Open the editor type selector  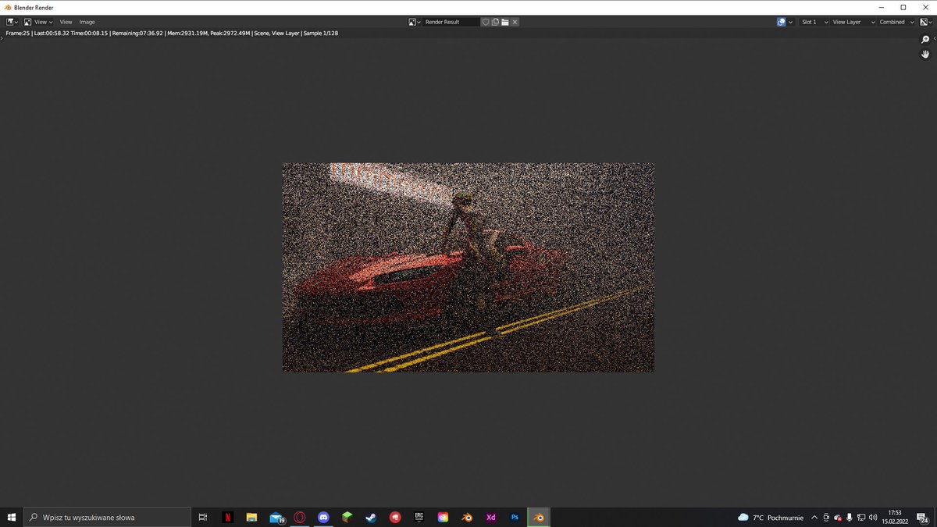12,22
